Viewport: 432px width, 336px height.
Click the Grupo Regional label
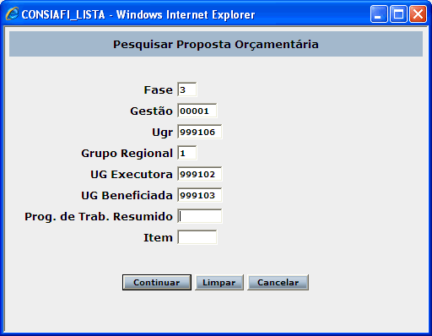pos(127,154)
